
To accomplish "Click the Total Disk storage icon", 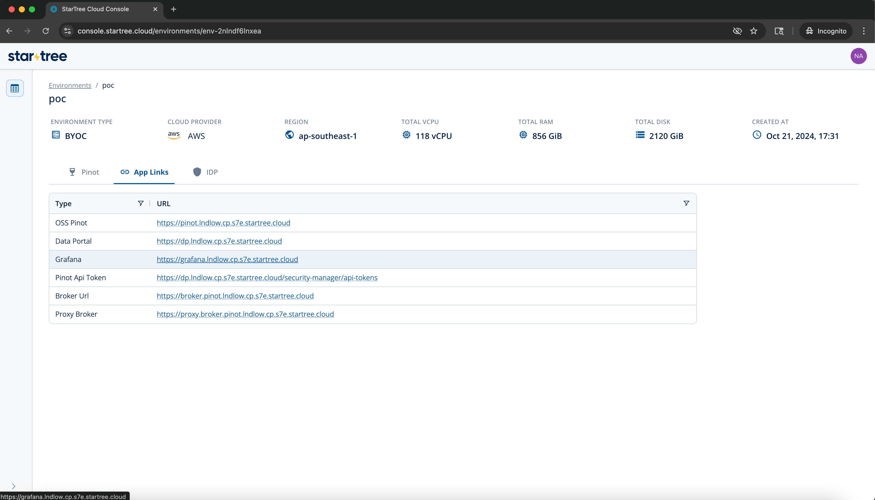I will click(x=640, y=135).
